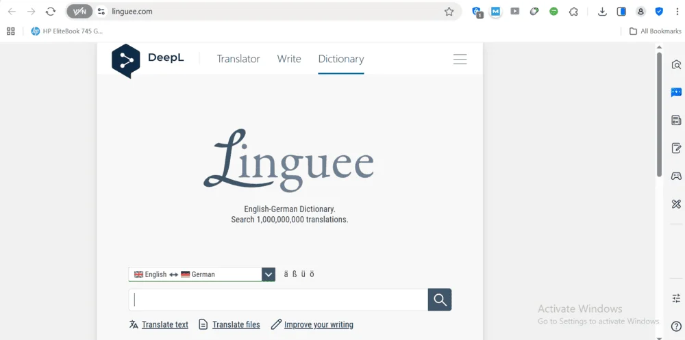Image resolution: width=685 pixels, height=340 pixels.
Task: Open the notes edit sidebar icon
Action: pos(676,148)
